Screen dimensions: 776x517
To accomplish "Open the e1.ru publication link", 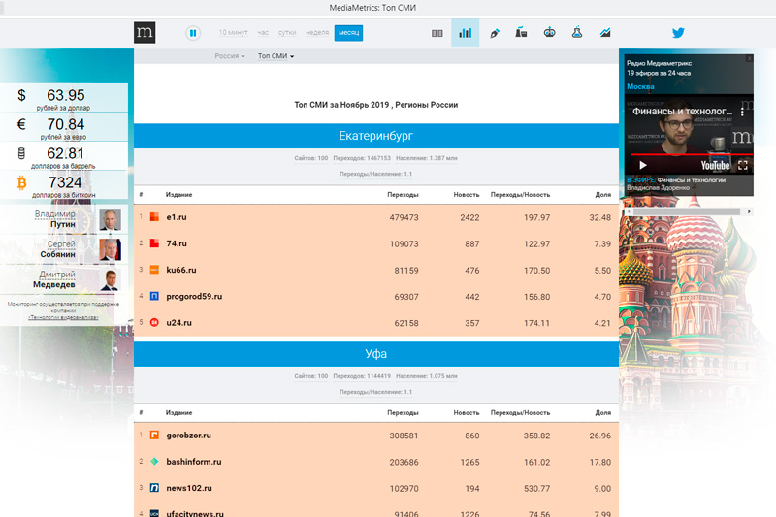I will pos(176,217).
